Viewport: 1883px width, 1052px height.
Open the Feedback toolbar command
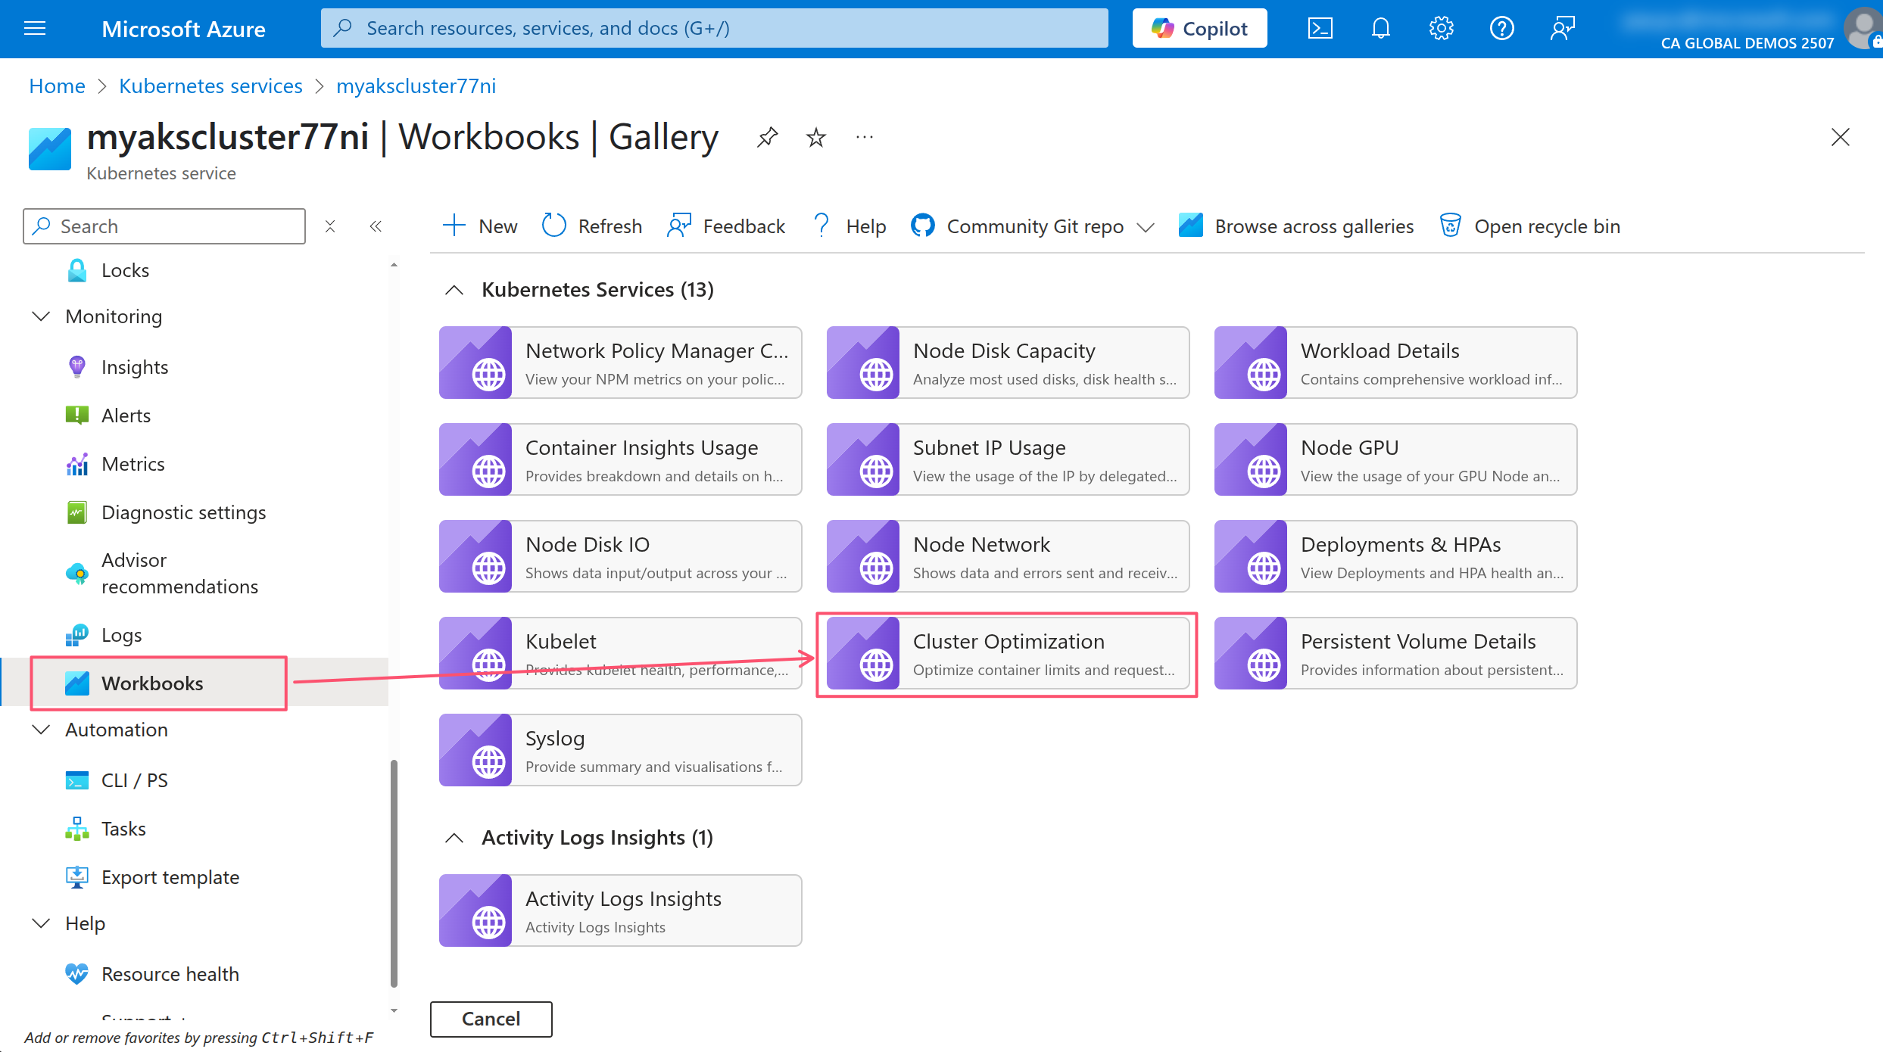(x=726, y=226)
